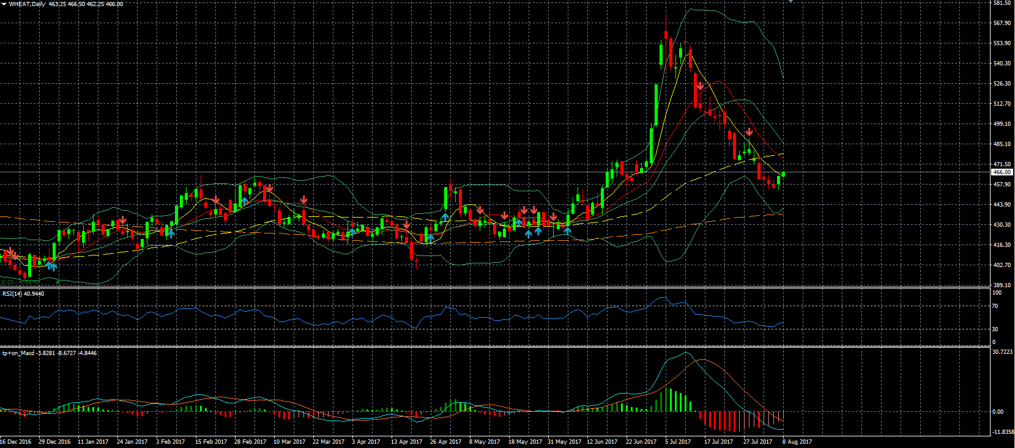The height and width of the screenshot is (448, 1015).
Task: Click the 3 Apr 2017 date label
Action: pos(366,442)
